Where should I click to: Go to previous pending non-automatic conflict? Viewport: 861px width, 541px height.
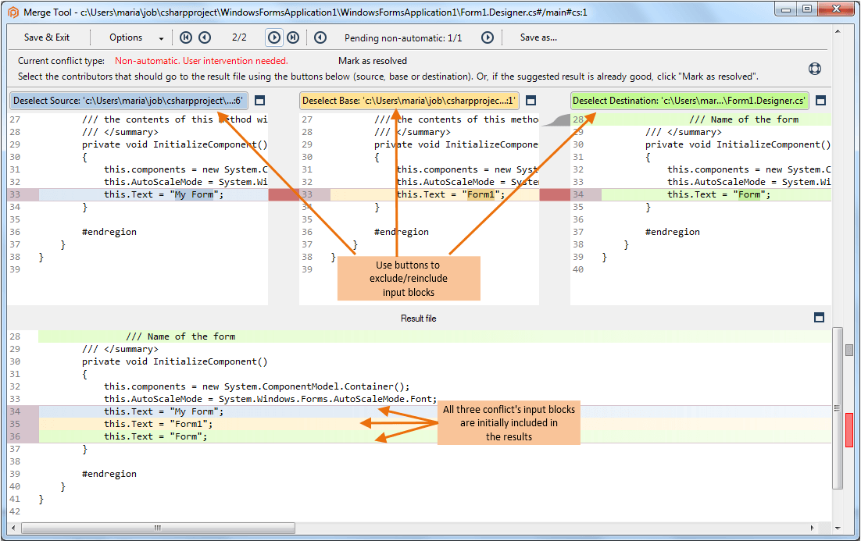(320, 37)
